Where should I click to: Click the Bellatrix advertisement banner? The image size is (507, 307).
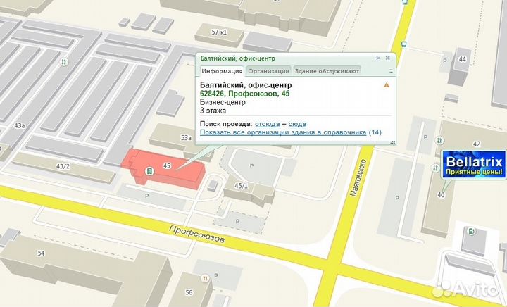click(x=474, y=165)
